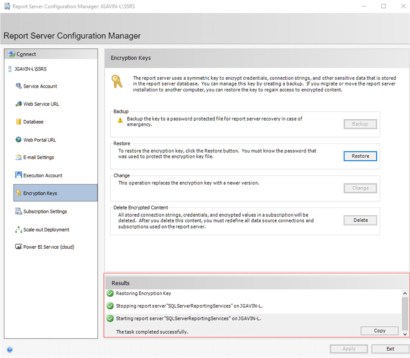
Task: Click the Database cylinder icon
Action: [x=18, y=122]
